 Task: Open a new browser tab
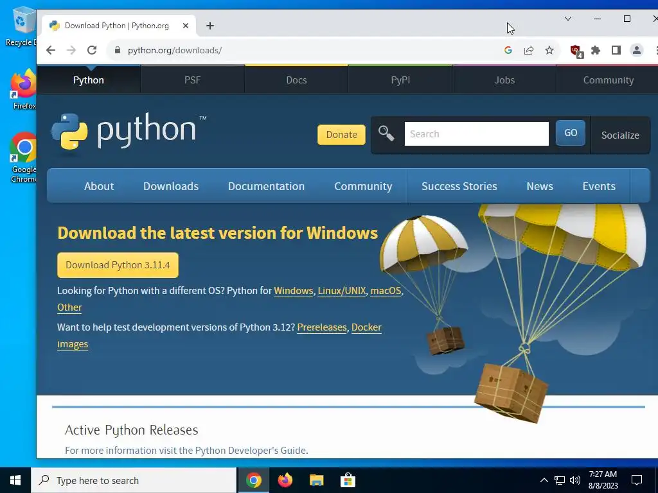pyautogui.click(x=210, y=26)
